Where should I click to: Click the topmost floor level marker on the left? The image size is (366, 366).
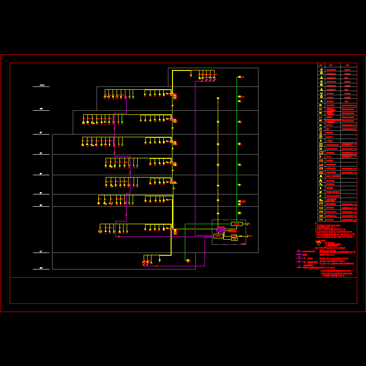pyautogui.click(x=41, y=86)
